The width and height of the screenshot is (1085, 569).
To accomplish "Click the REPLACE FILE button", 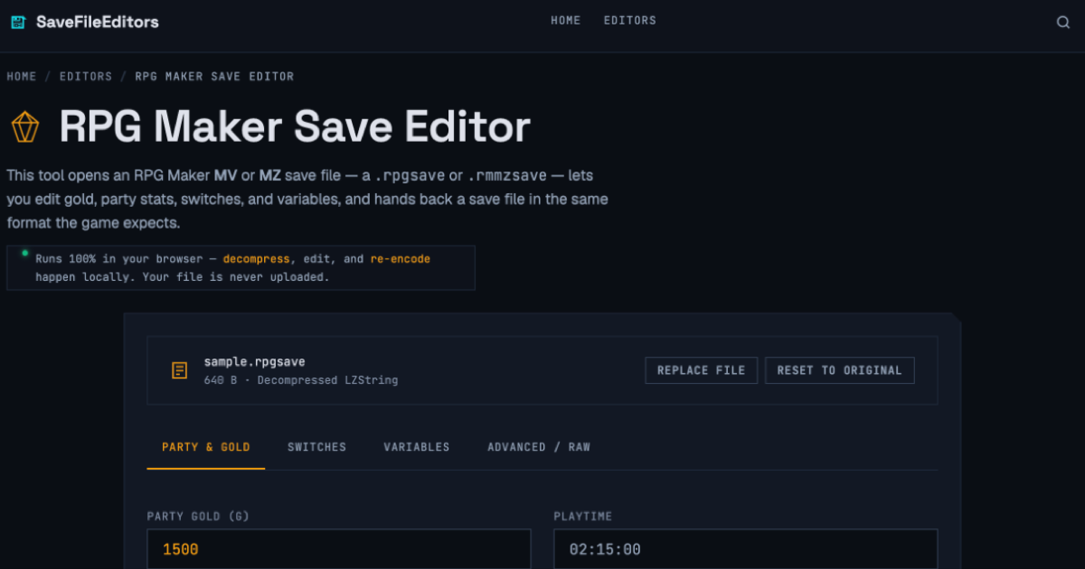I will tap(702, 370).
